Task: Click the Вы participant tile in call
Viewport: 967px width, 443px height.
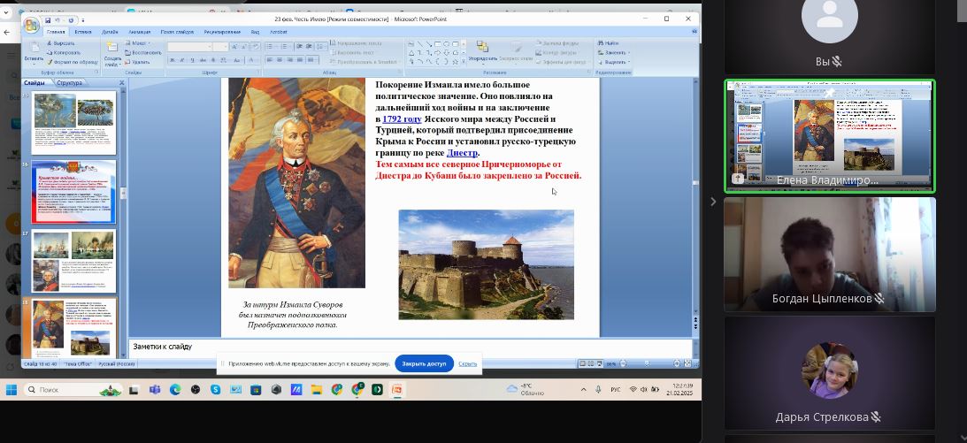Action: click(830, 37)
